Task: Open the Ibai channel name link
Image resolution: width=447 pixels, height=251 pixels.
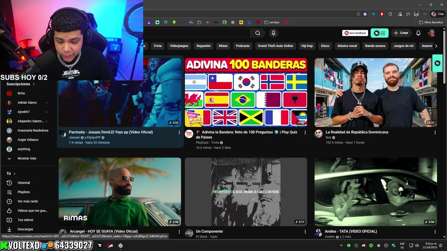Action: click(x=328, y=137)
